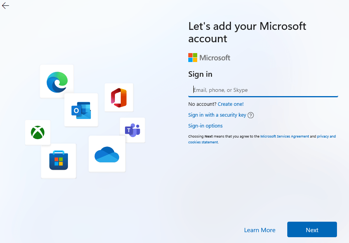The width and height of the screenshot is (349, 243).
Task: Click the Let's add your Microsoft account title
Action: pyautogui.click(x=247, y=33)
